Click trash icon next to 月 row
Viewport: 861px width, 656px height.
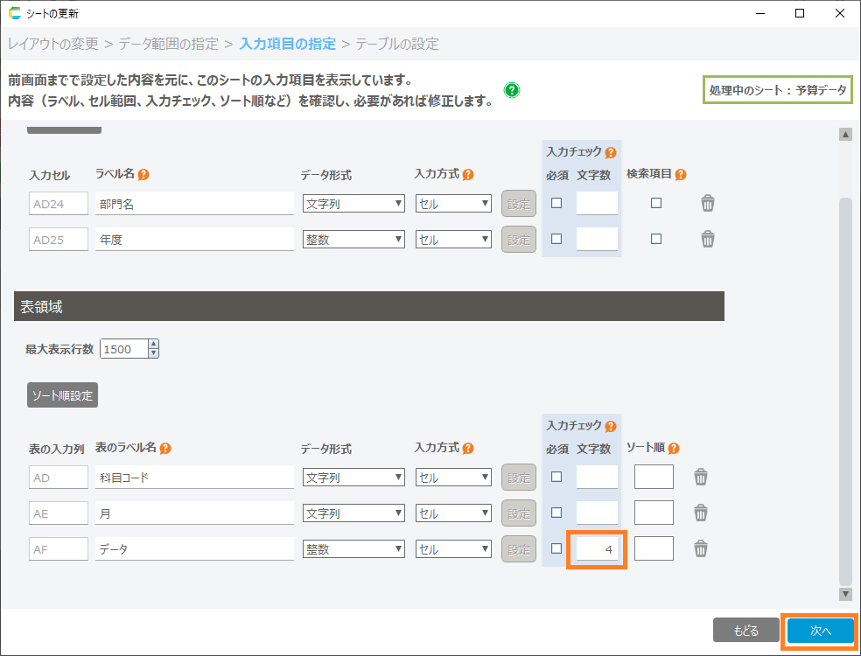pyautogui.click(x=701, y=513)
